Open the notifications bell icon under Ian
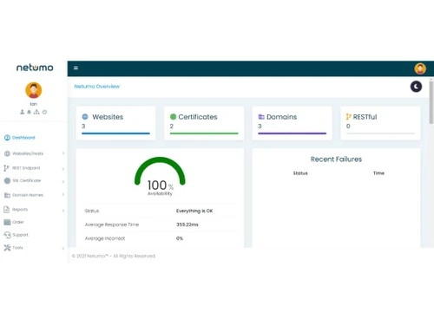 [29, 112]
